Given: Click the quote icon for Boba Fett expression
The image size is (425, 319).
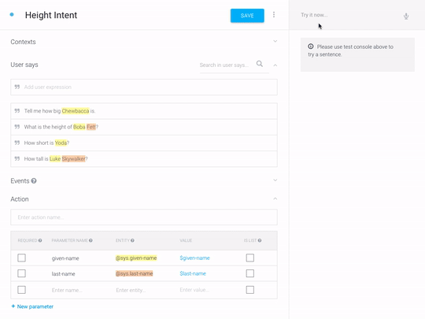Looking at the screenshot, I should pyautogui.click(x=17, y=127).
